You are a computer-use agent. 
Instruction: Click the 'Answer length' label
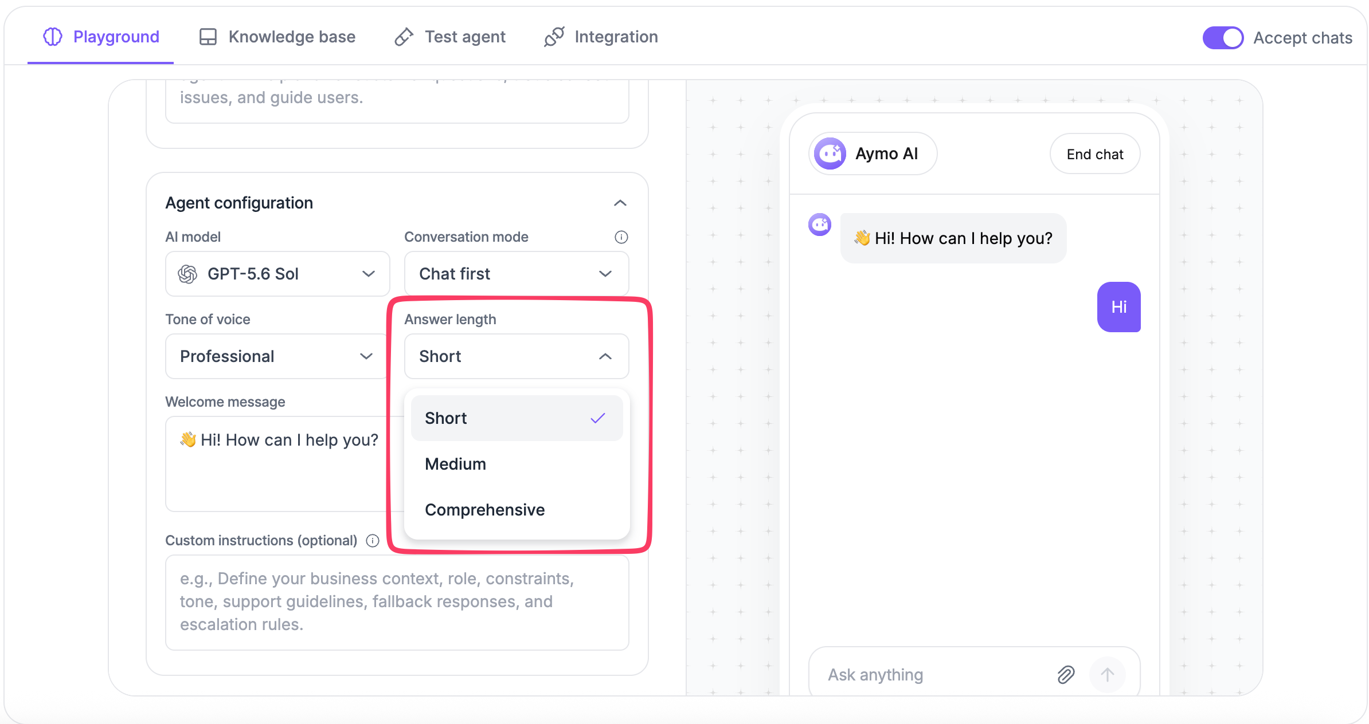point(450,320)
